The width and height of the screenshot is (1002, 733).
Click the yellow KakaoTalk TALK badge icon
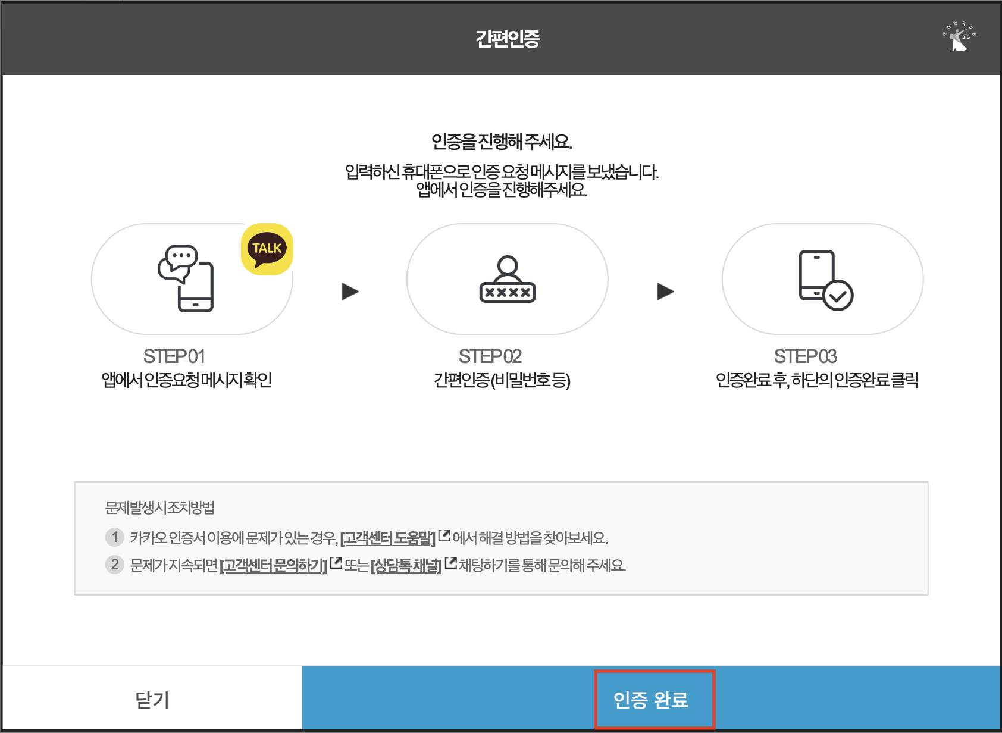(267, 250)
